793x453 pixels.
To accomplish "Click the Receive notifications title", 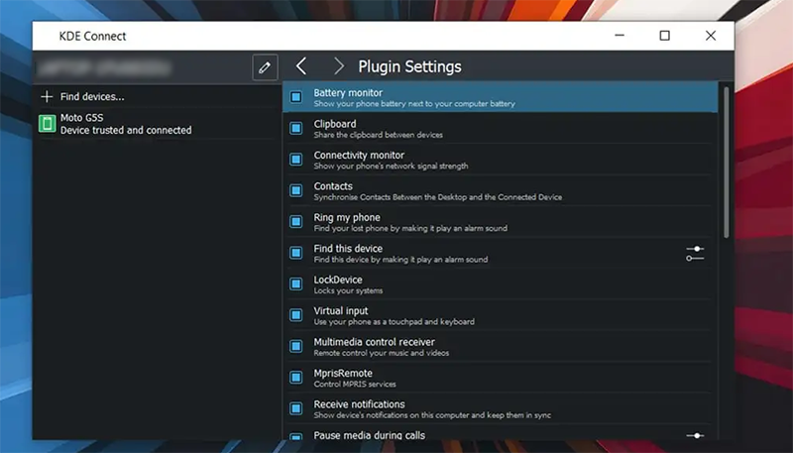I will pos(359,404).
